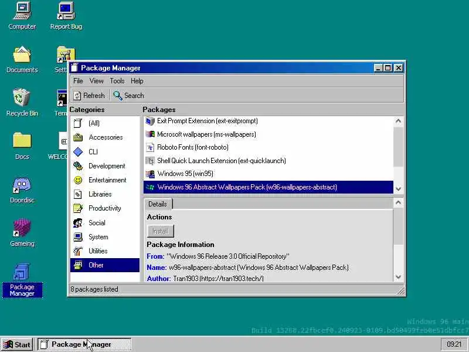Open the Report Bug desktop shortcut
The height and width of the screenshot is (352, 469).
click(66, 16)
